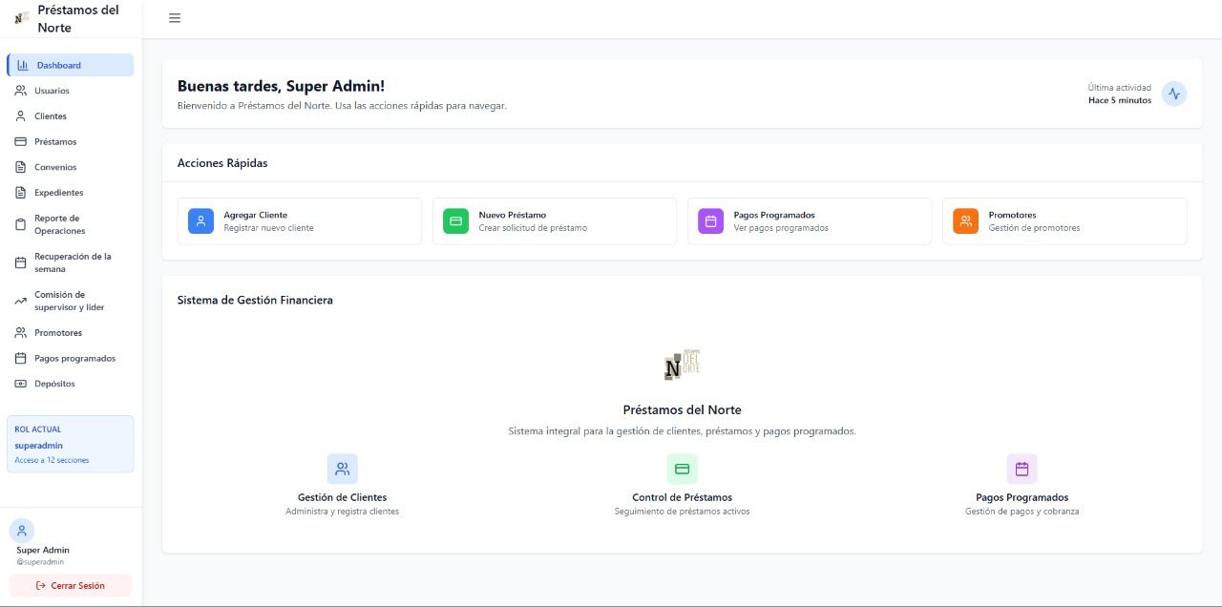Click the activity pulse icon near Última actividad
This screenshot has height=607, width=1222.
tap(1174, 94)
